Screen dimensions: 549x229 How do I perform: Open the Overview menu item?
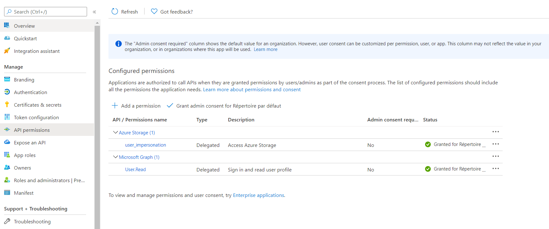tap(47, 25)
